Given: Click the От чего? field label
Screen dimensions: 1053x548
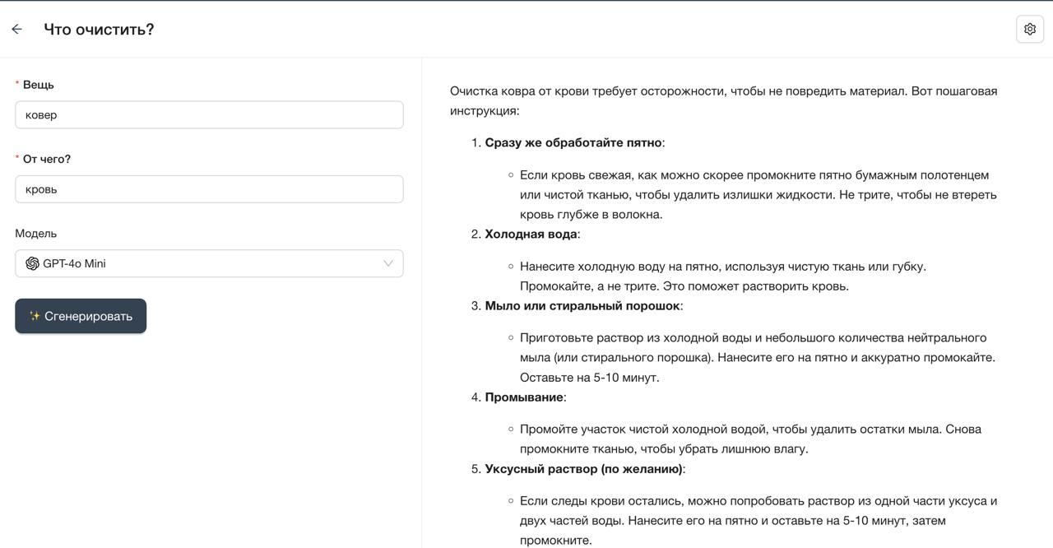Looking at the screenshot, I should point(45,158).
